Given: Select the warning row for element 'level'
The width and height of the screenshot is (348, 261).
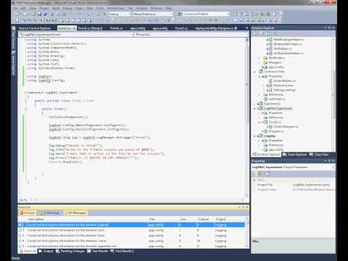Looking at the screenshot, I should 131,236.
